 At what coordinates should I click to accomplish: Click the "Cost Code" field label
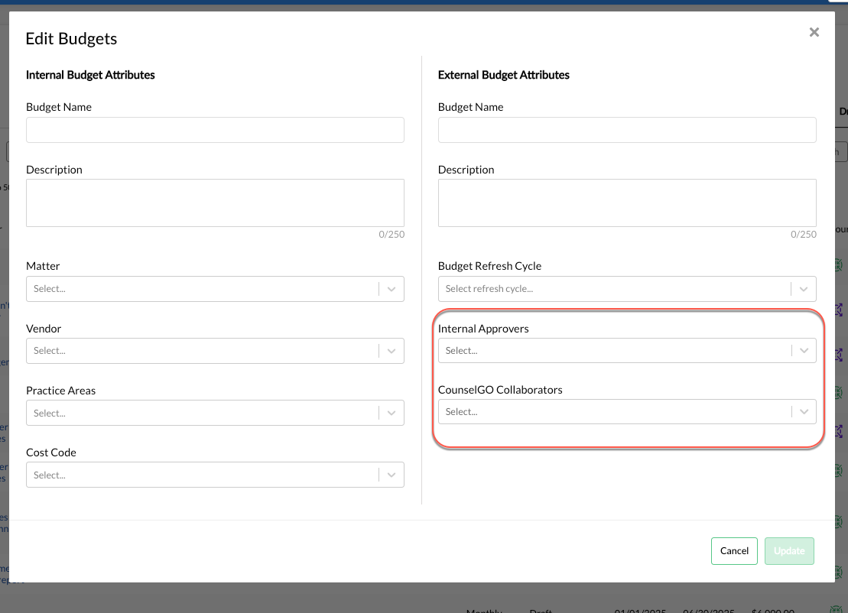click(x=50, y=452)
